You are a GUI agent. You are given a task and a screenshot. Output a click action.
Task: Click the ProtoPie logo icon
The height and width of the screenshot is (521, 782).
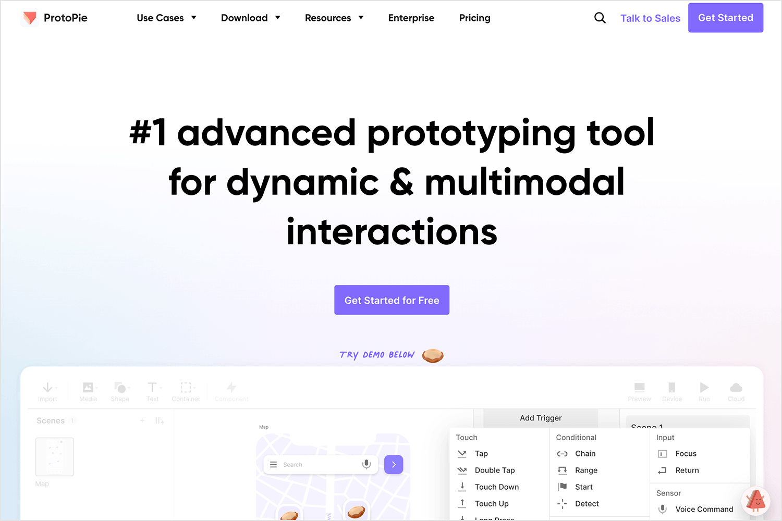pyautogui.click(x=30, y=18)
